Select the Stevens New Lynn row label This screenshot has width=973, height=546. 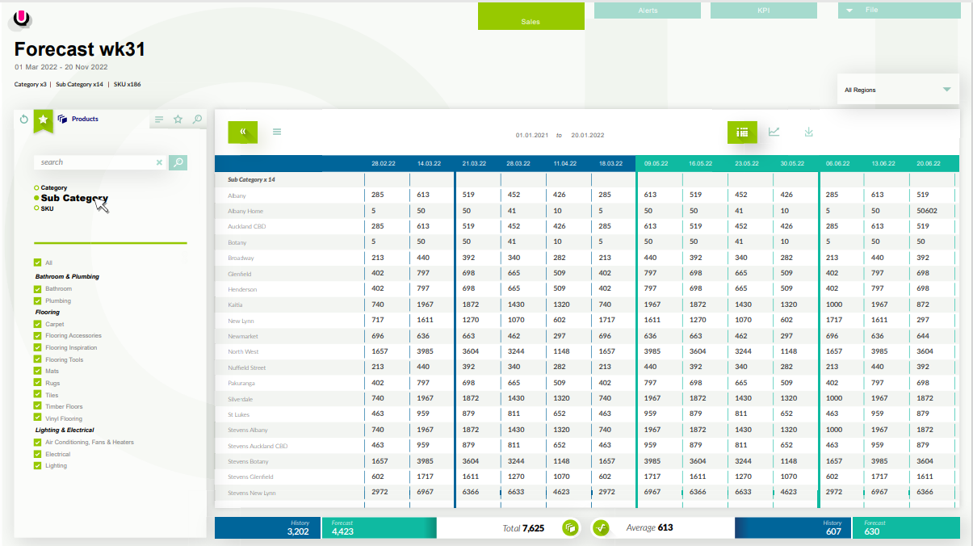pos(252,493)
